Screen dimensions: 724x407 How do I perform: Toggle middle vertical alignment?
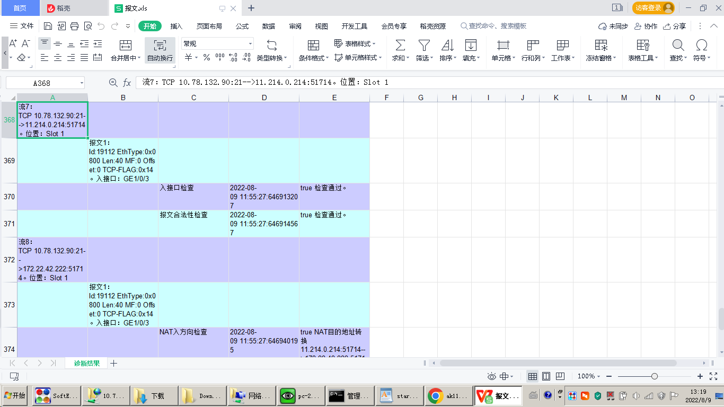[58, 43]
